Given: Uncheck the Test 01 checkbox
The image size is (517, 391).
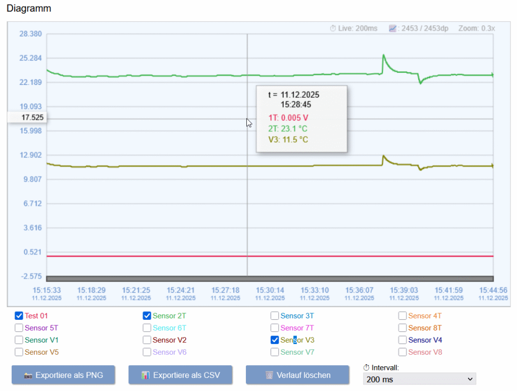Looking at the screenshot, I should (x=19, y=315).
